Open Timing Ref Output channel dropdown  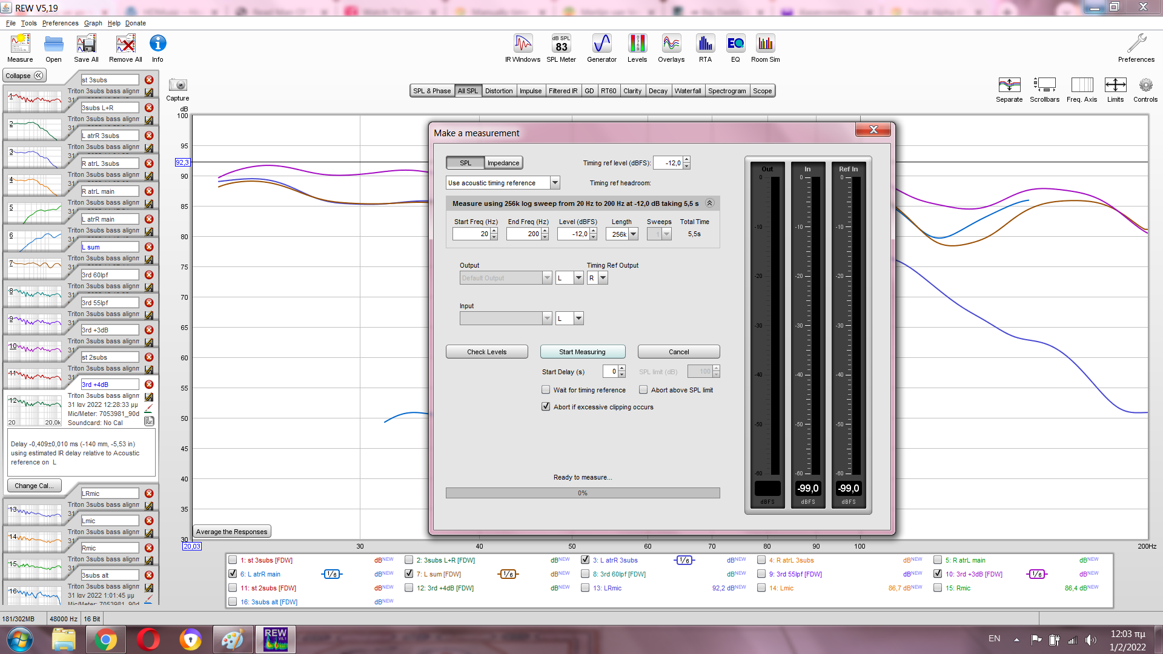click(603, 278)
